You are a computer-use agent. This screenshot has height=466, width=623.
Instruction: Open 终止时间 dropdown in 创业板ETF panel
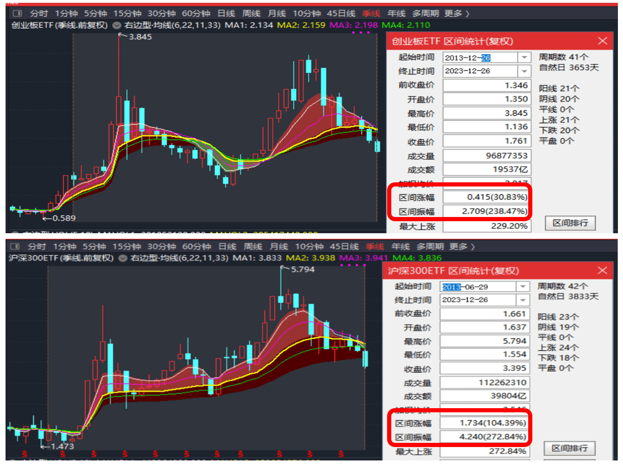pos(524,71)
